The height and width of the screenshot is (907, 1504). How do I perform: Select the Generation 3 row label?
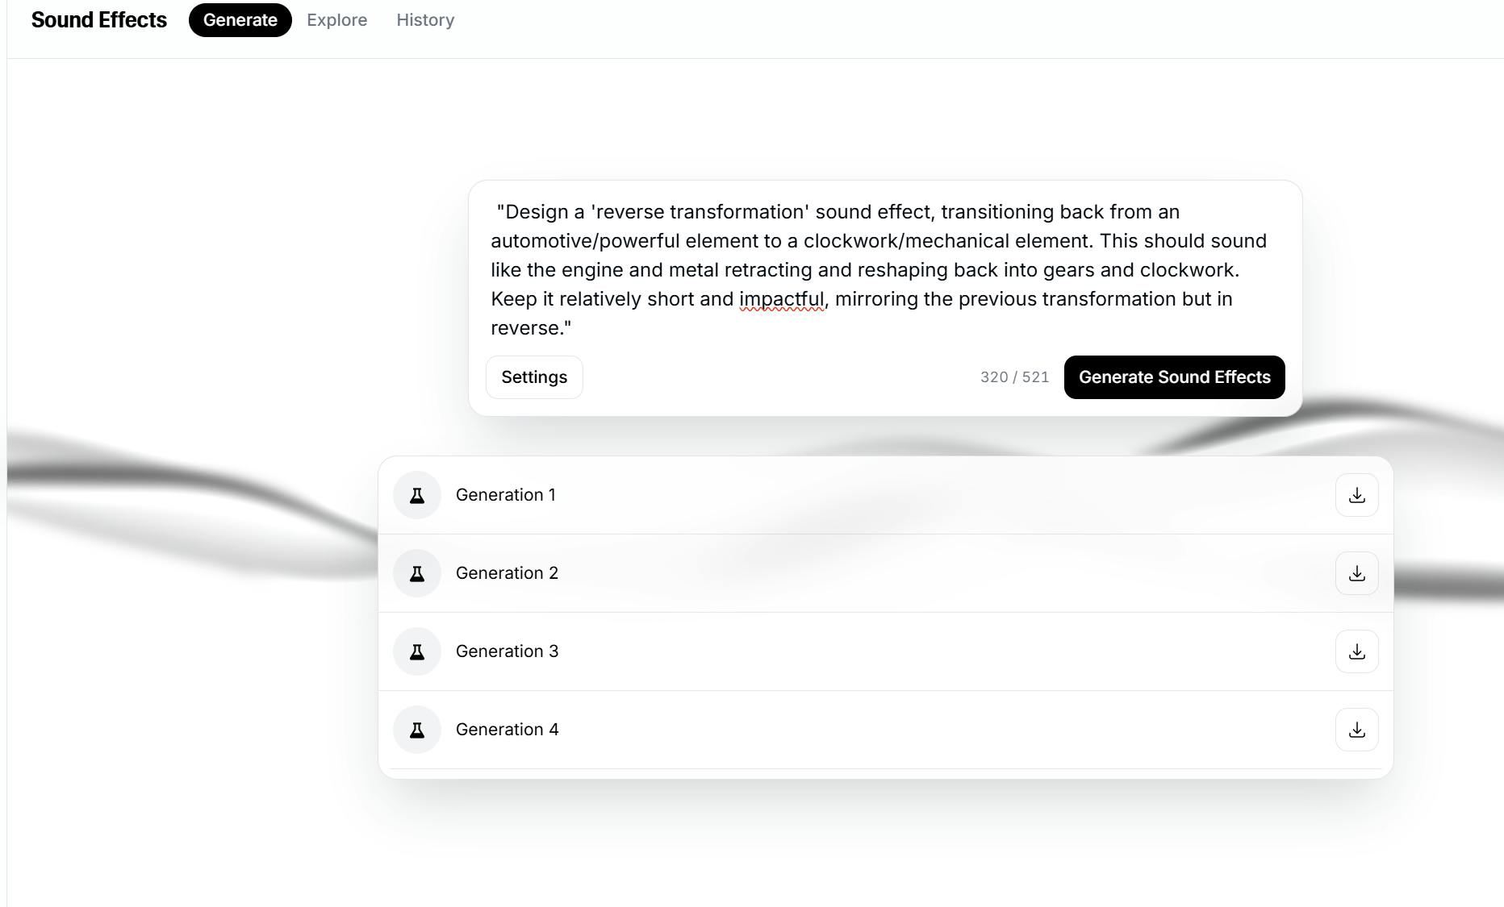click(507, 651)
